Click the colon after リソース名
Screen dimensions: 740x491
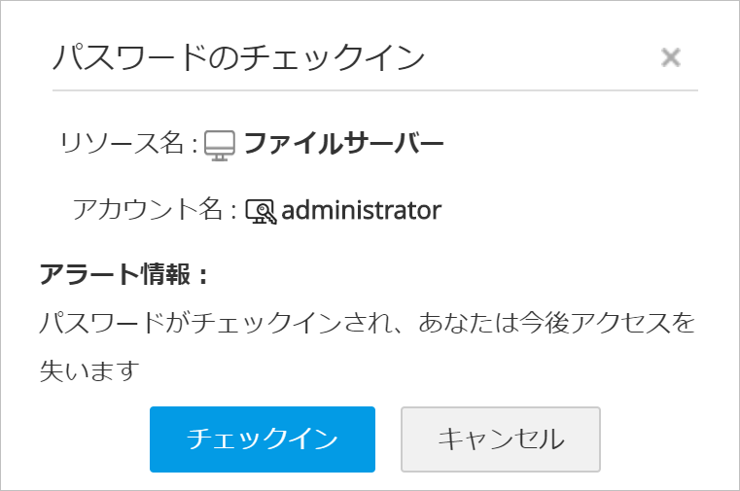(194, 146)
